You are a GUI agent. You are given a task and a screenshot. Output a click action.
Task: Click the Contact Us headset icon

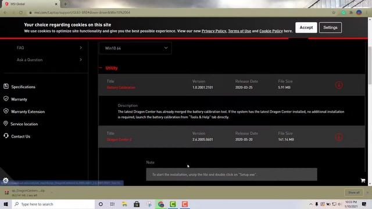point(6,136)
